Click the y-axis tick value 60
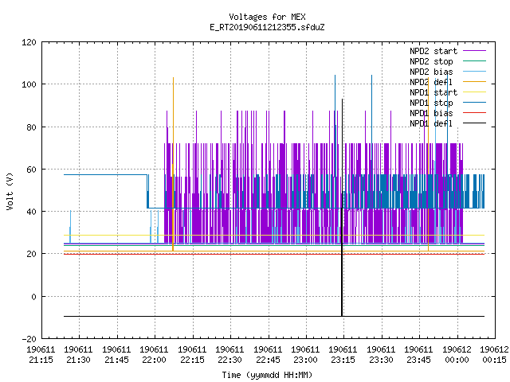 point(31,170)
